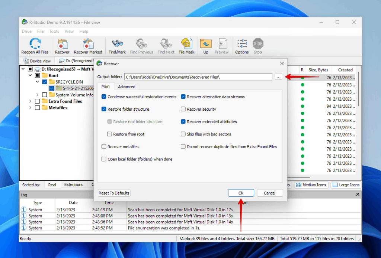This screenshot has height=258, width=381.
Task: Click the Stop toolbar icon
Action: pyautogui.click(x=257, y=44)
